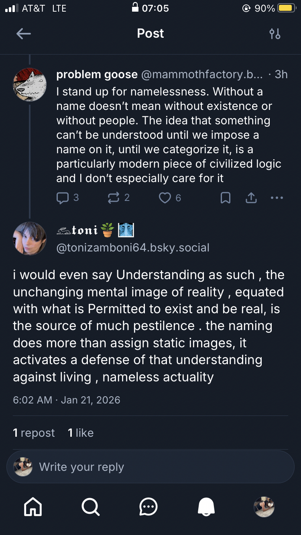301x535 pixels.
Task: Open problem goose's profile avatar
Action: click(x=30, y=85)
